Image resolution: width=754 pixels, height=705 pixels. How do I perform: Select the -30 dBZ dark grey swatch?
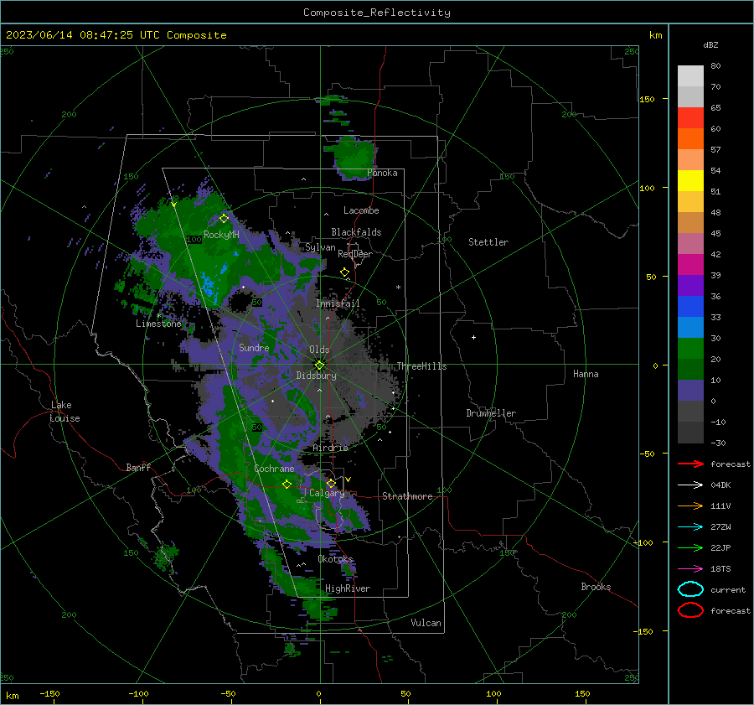pos(690,433)
